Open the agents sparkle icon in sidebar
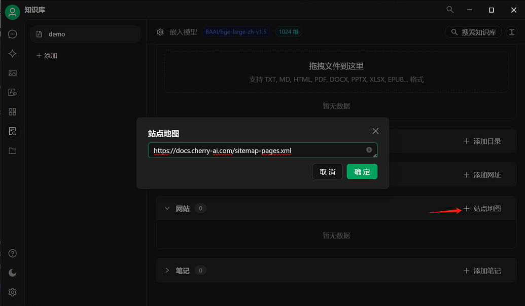This screenshot has height=306, width=525. [13, 54]
